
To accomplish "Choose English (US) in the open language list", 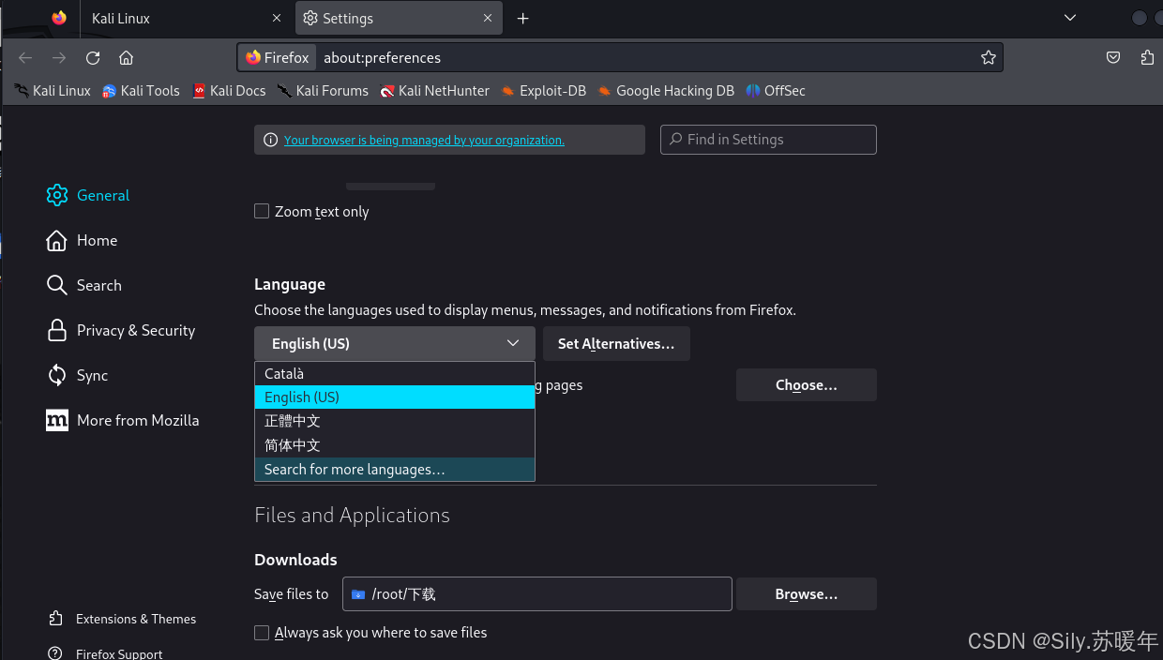I will click(x=395, y=397).
